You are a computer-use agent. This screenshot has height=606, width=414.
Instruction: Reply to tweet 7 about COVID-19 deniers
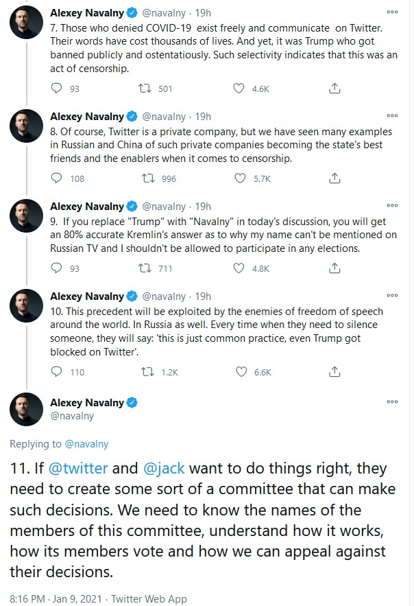[x=58, y=89]
